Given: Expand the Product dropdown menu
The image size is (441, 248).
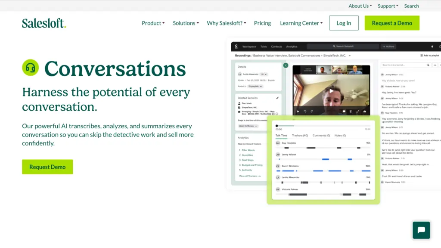Looking at the screenshot, I should tap(153, 23).
